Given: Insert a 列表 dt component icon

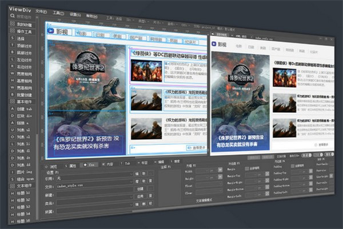Looking at the screenshot, I should tap(12, 158).
